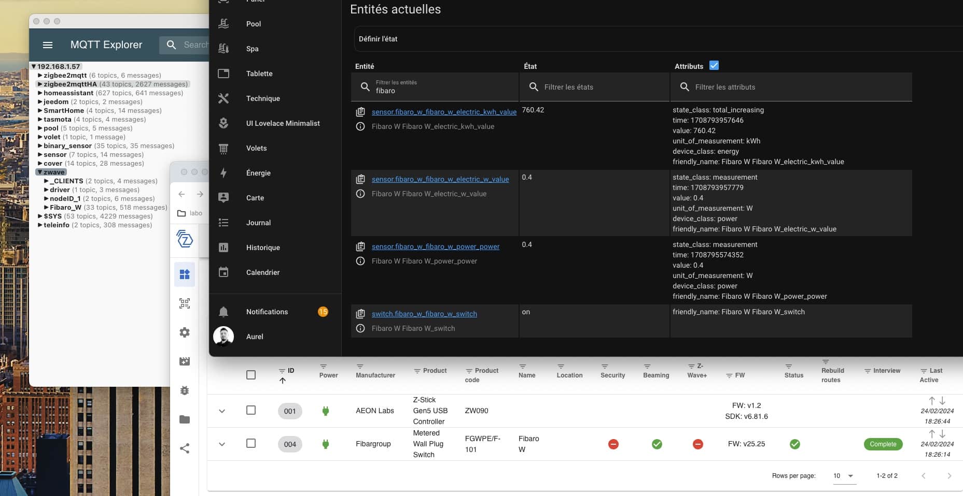Open Volets sidebar item
This screenshot has width=963, height=496.
point(256,148)
